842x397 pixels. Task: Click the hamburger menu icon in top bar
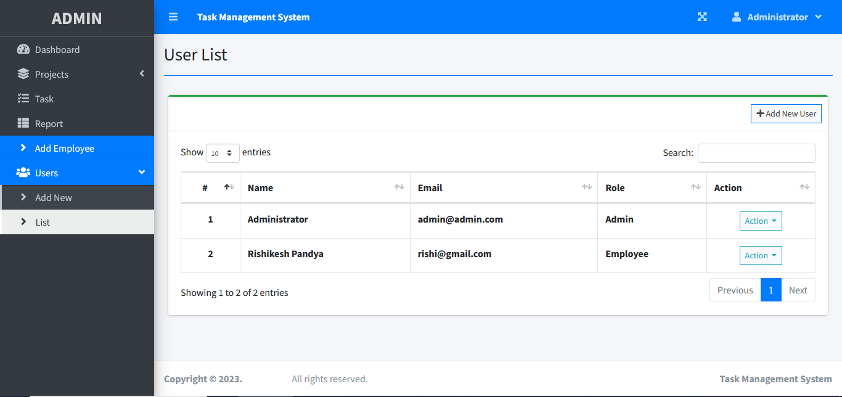pos(173,17)
